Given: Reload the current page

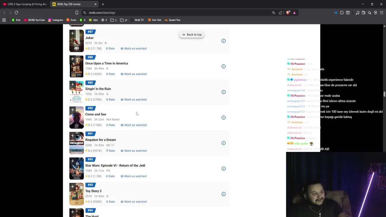Looking at the screenshot, I should tap(17, 13).
